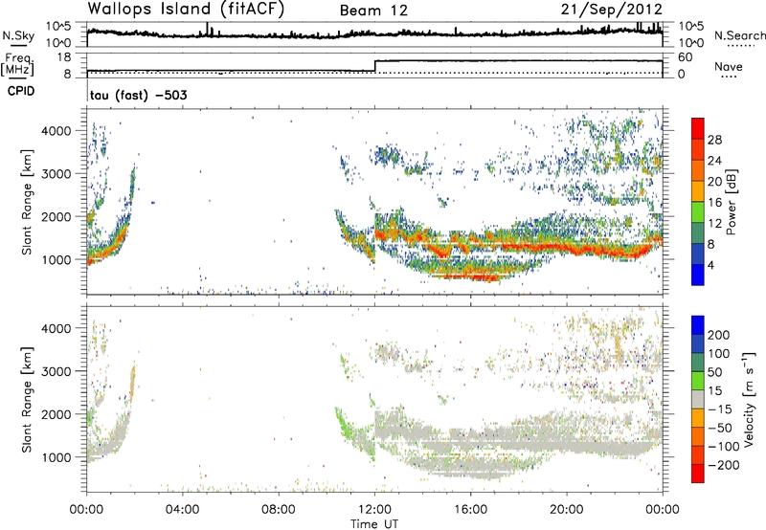Click Velocity colorbar segment between 15 and 50
The image size is (766, 530).
[698, 381]
